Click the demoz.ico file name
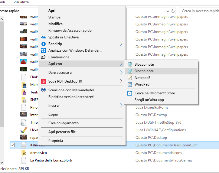The height and width of the screenshot is (173, 219). click(38, 153)
